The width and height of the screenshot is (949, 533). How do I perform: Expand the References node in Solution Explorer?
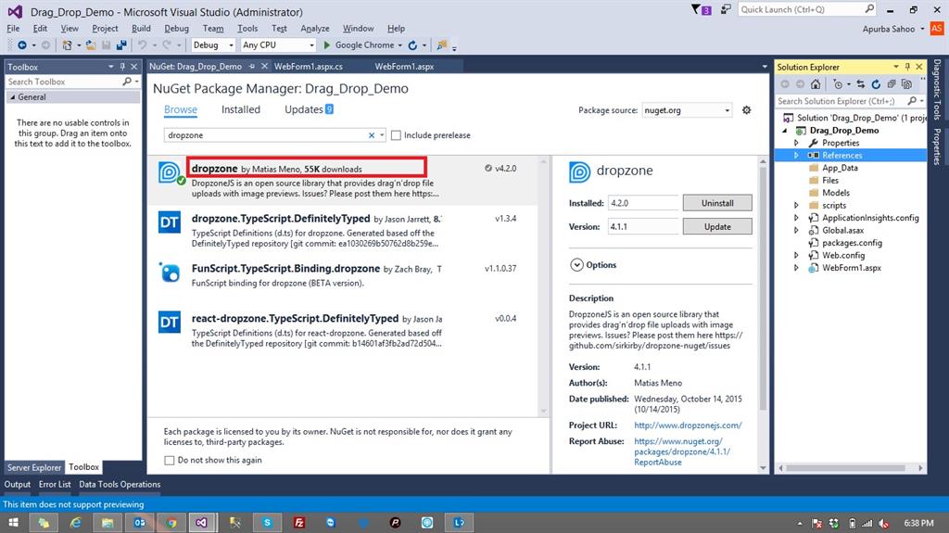point(796,155)
